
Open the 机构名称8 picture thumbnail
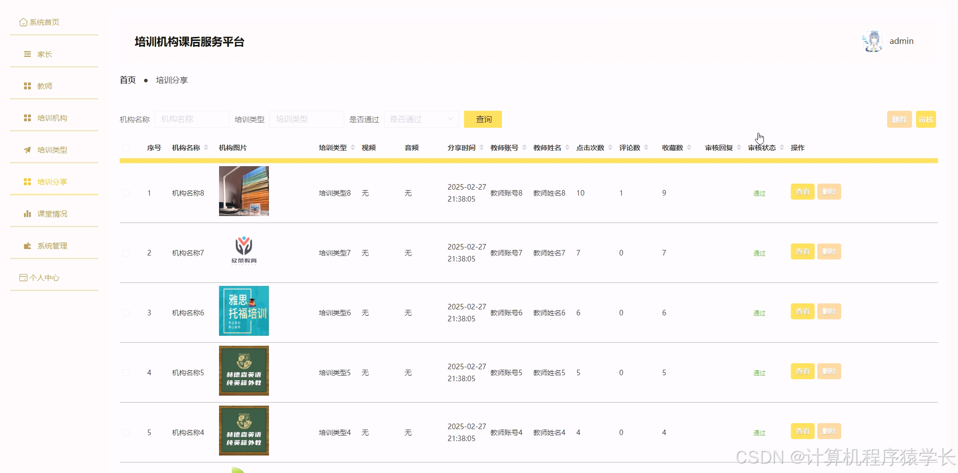click(x=244, y=191)
